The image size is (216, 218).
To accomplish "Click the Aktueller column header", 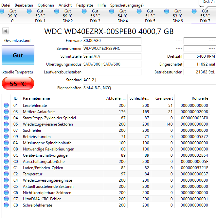I will [x=116, y=98].
